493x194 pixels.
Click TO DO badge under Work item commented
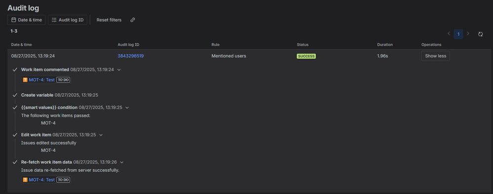click(64, 80)
